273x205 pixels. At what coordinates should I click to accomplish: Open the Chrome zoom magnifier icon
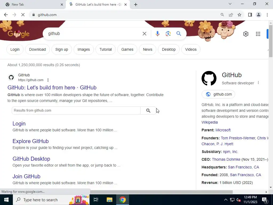[x=222, y=15]
